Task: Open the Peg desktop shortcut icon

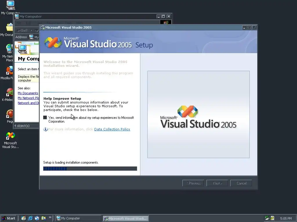Action: point(10,114)
